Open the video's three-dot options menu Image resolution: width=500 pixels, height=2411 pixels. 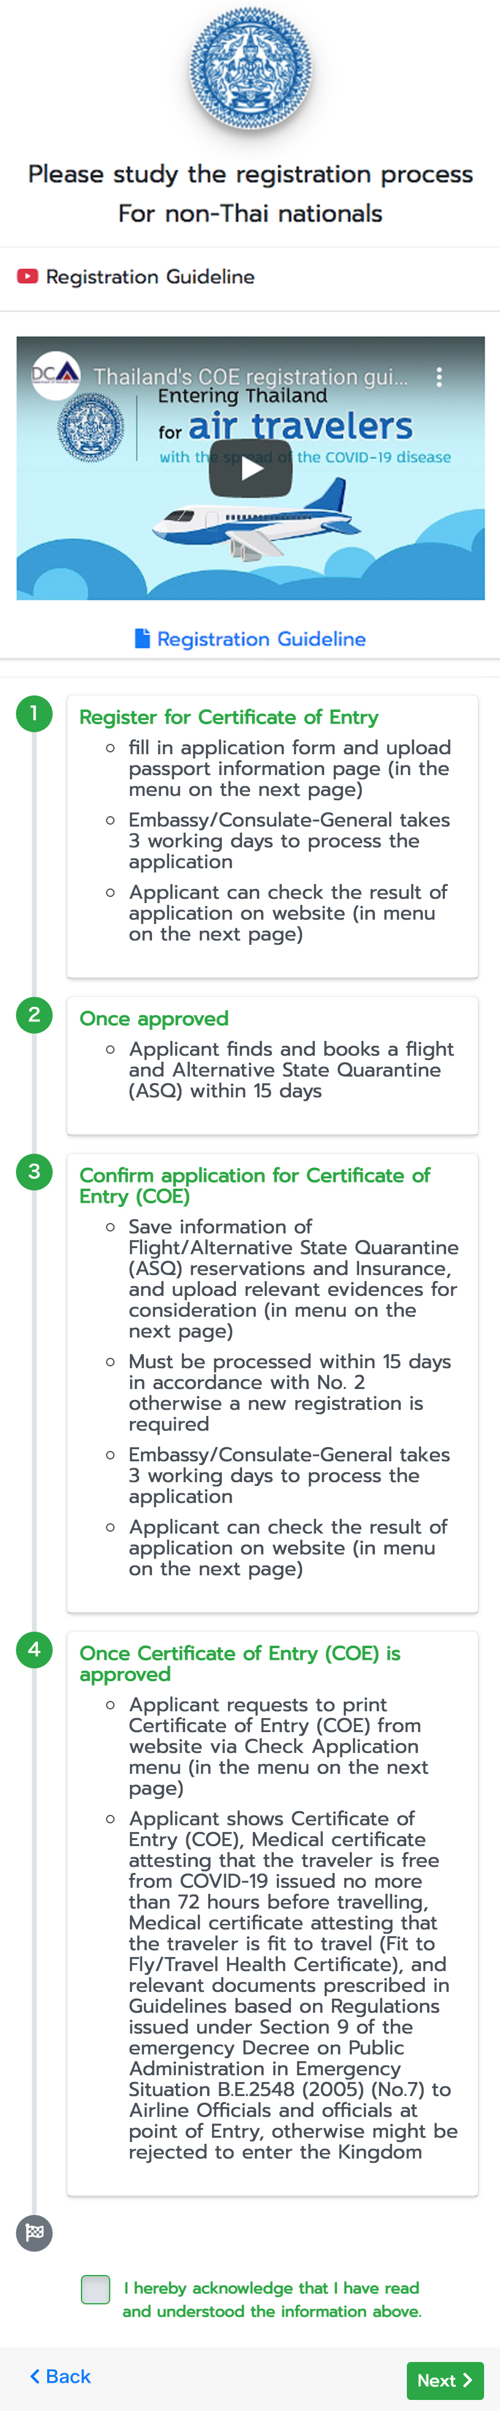(438, 377)
